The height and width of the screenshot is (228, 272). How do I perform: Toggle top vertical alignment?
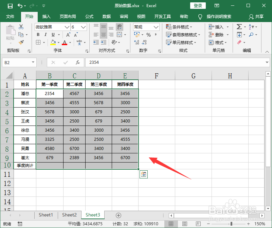(96, 26)
